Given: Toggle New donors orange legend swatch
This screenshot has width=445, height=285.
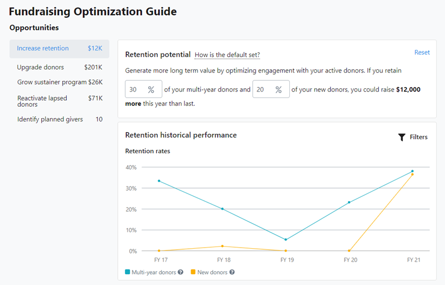Looking at the screenshot, I should tap(193, 272).
